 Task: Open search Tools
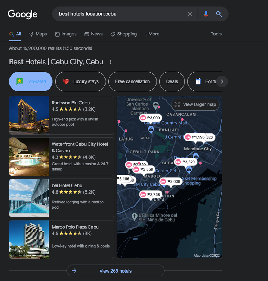click(216, 34)
